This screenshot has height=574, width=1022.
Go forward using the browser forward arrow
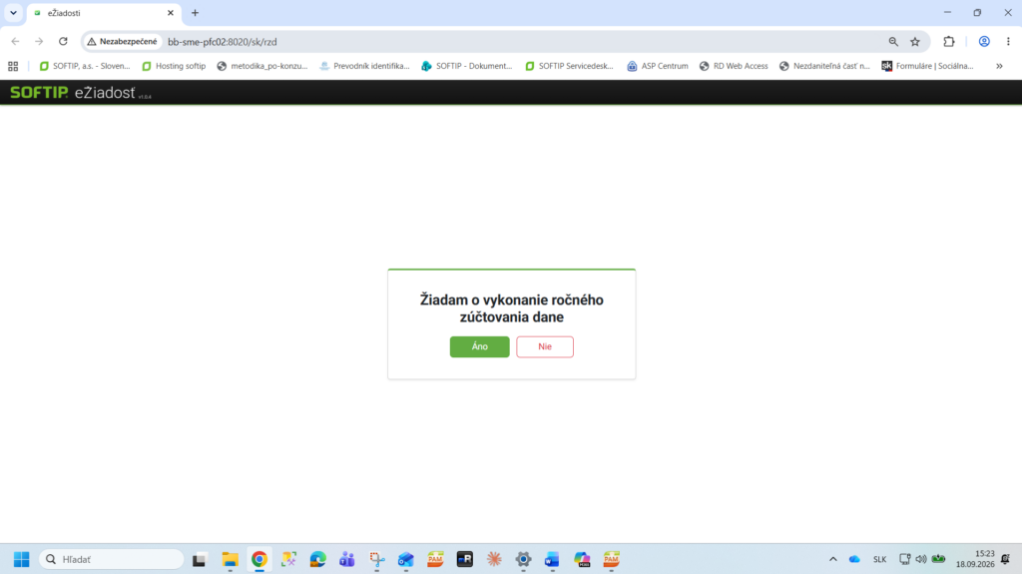(39, 41)
